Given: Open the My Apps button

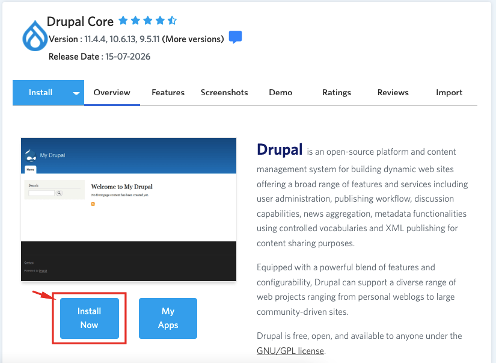Looking at the screenshot, I should pos(168,318).
